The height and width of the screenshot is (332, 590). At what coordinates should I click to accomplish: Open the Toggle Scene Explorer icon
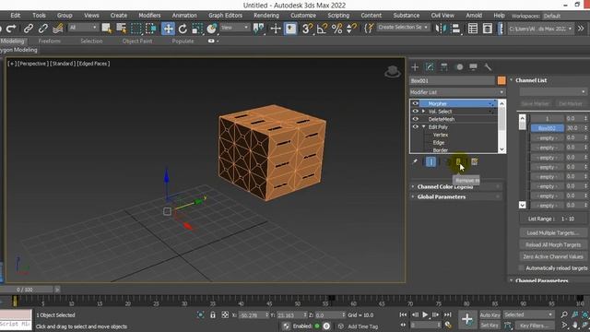click(x=473, y=29)
